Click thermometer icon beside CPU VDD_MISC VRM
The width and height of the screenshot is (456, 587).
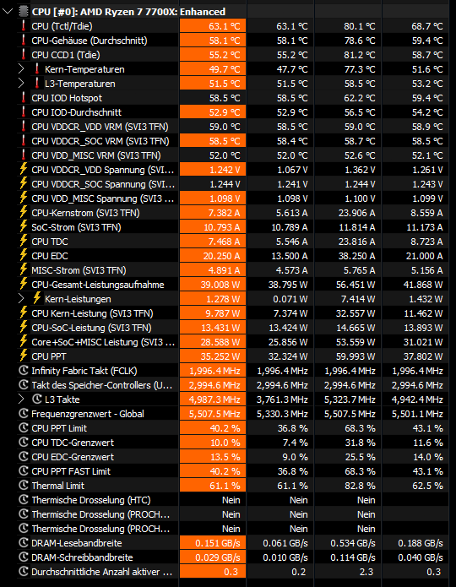[x=23, y=155]
